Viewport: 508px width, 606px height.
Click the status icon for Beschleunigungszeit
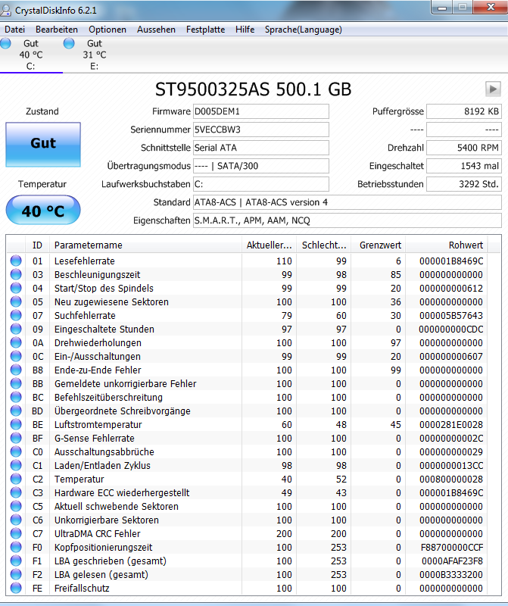coord(16,274)
